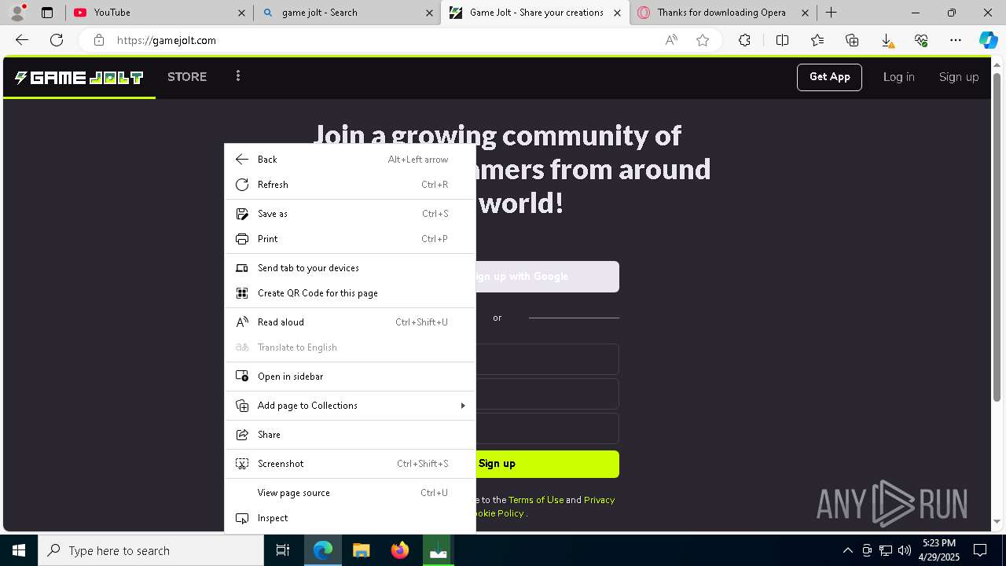Open tab actions menu icon
1006x566 pixels.
[x=47, y=13]
